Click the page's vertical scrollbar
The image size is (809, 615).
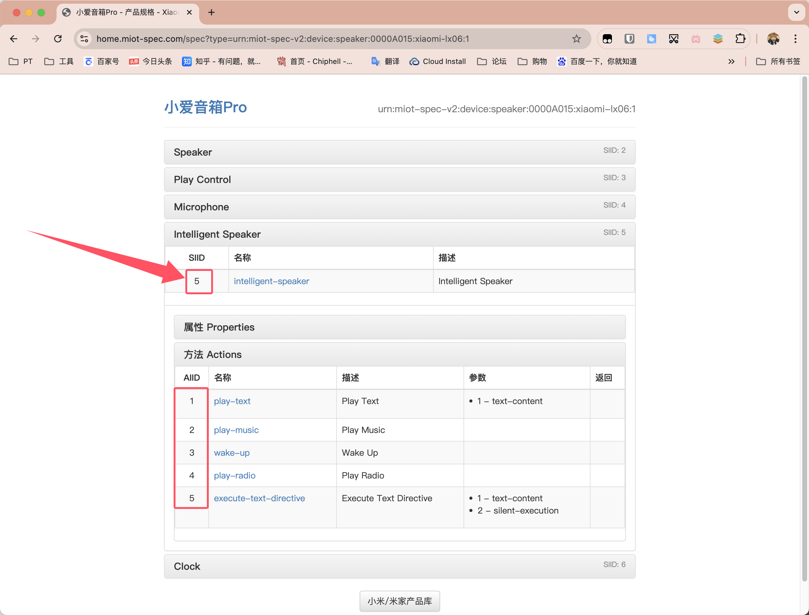pyautogui.click(x=804, y=329)
